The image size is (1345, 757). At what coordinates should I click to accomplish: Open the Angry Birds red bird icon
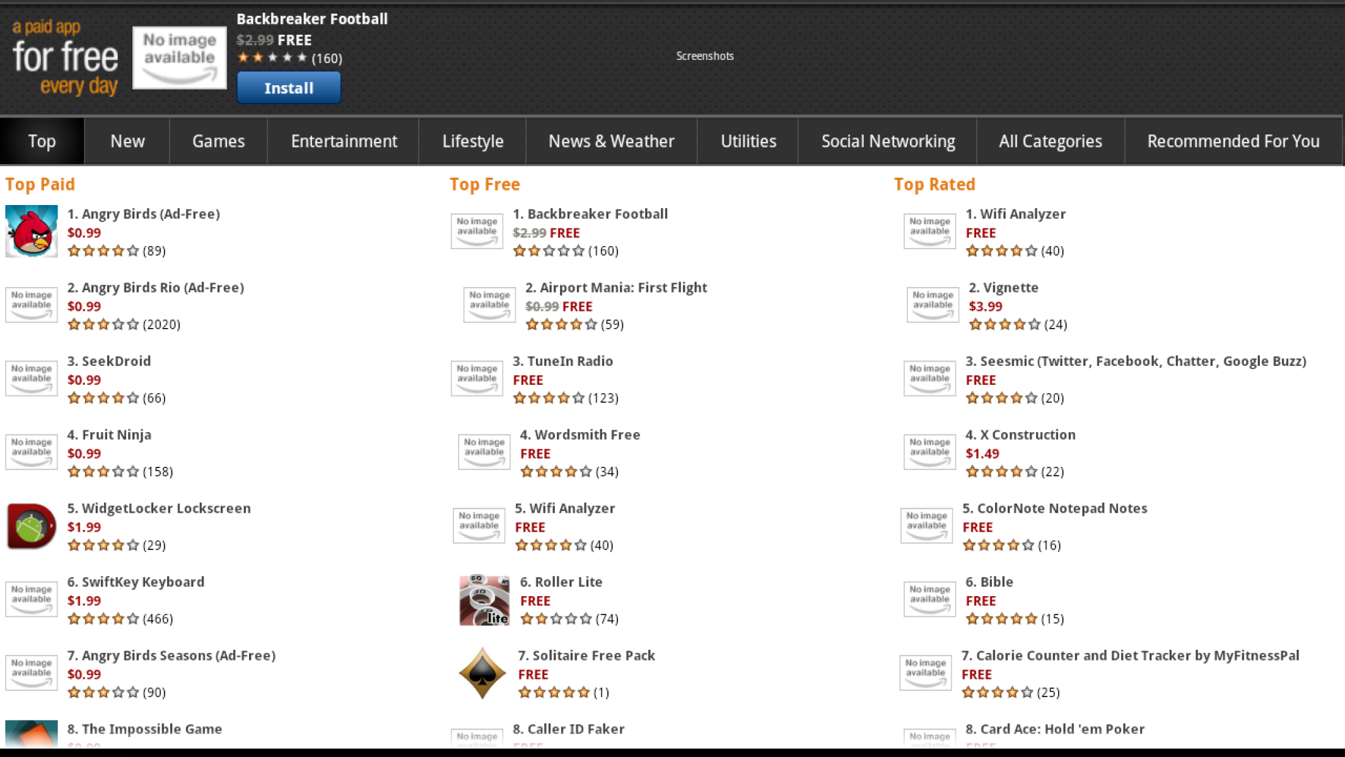click(32, 231)
